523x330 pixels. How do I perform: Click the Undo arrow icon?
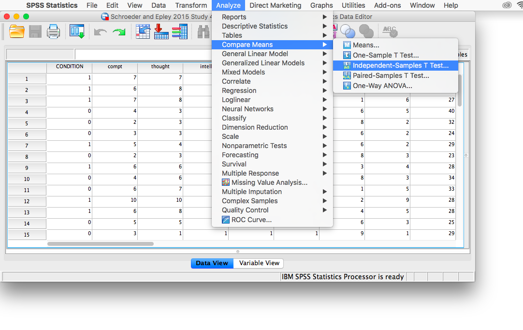[x=100, y=32]
